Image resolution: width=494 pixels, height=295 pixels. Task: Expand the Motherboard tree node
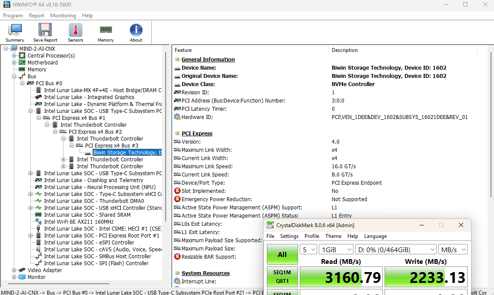(14, 62)
